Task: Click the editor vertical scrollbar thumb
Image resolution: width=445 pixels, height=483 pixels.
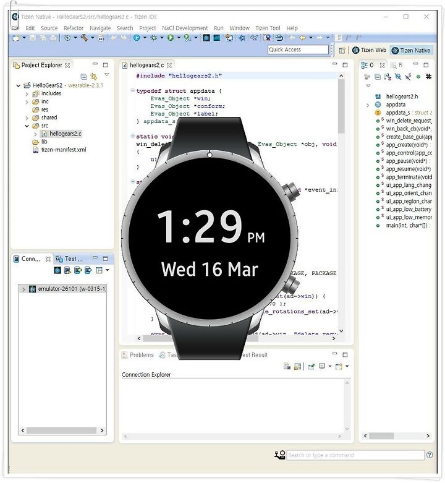Action: [341, 106]
